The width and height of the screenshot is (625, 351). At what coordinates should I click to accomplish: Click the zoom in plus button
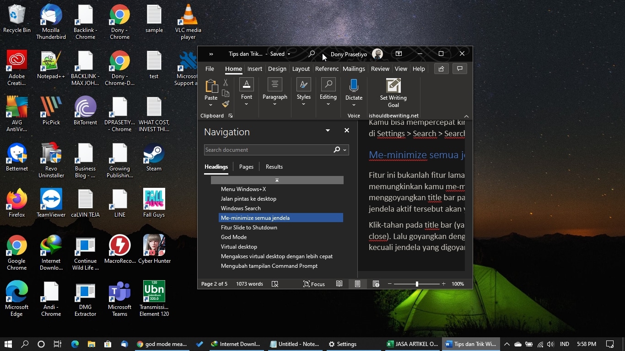443,284
